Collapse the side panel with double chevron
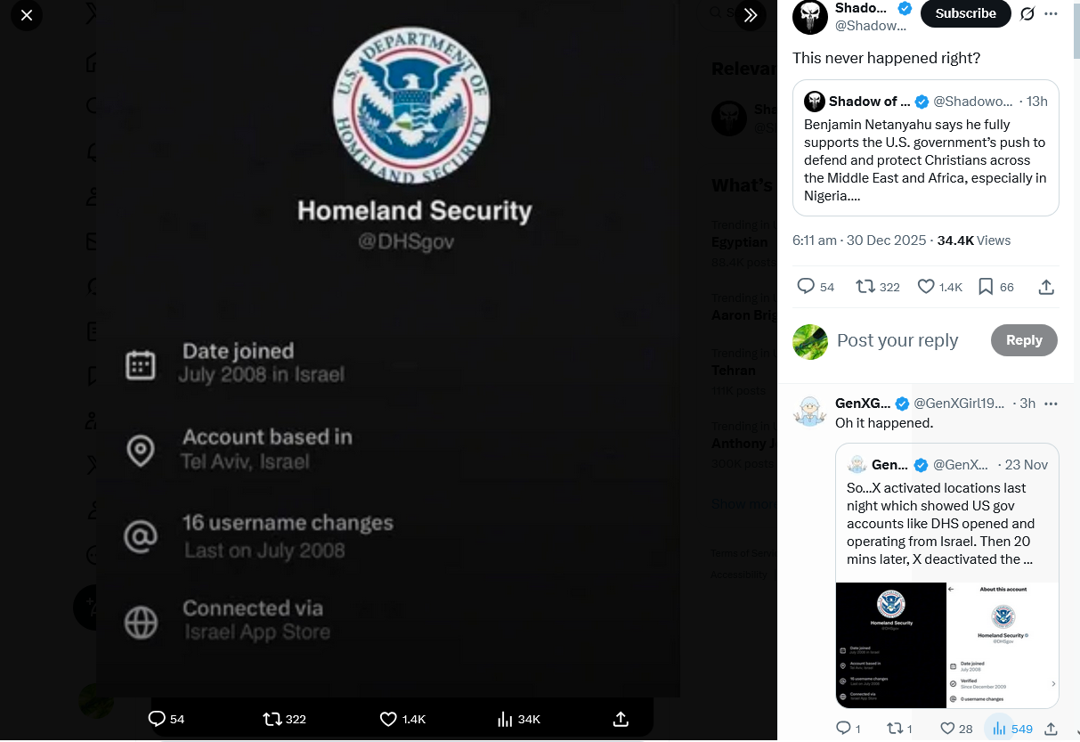This screenshot has width=1080, height=742. click(x=751, y=15)
